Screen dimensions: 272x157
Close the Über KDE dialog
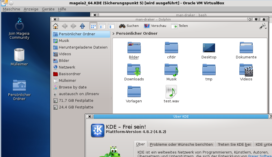[x=90, y=117]
